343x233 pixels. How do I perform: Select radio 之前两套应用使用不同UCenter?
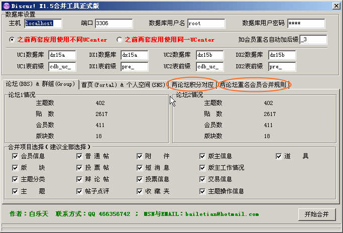[12, 40]
